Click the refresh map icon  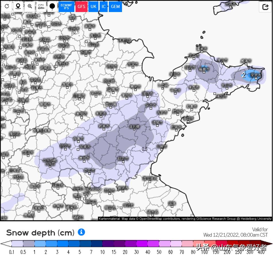(7, 6)
